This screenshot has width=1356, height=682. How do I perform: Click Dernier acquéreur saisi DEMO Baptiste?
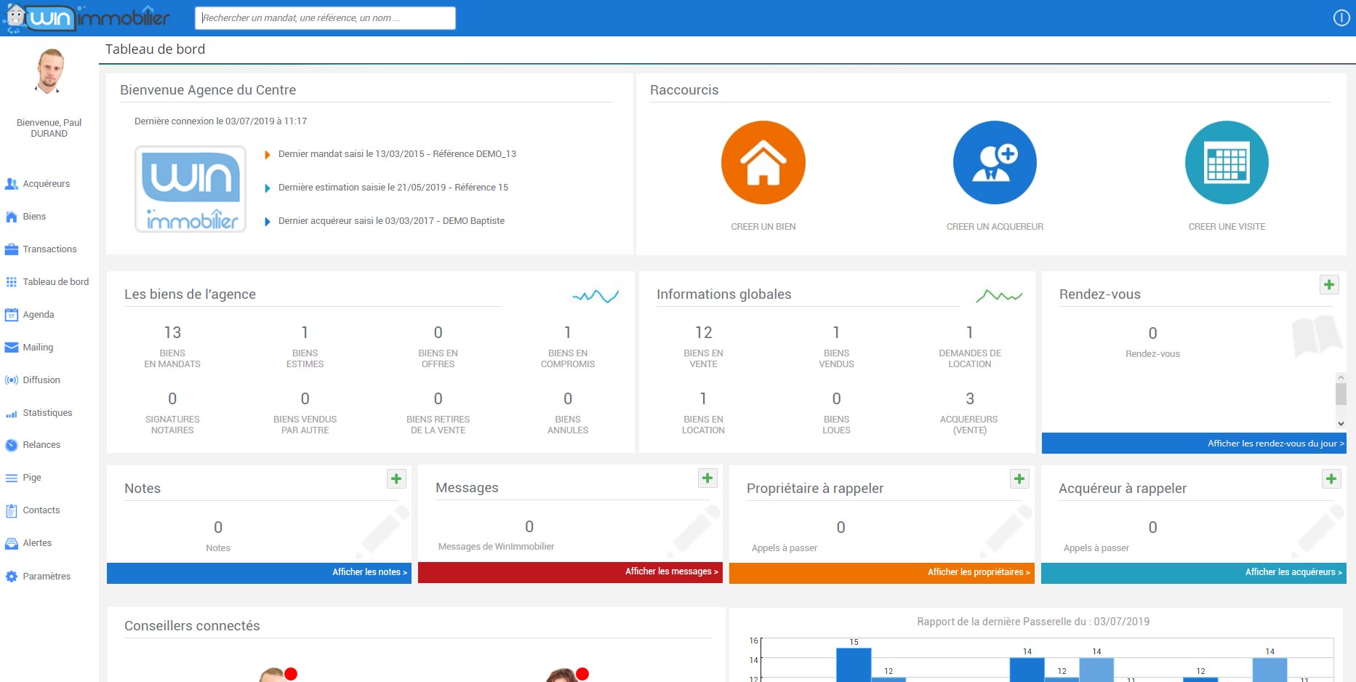pos(391,221)
